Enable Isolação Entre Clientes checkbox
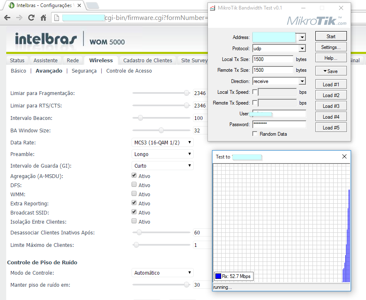 pyautogui.click(x=134, y=221)
